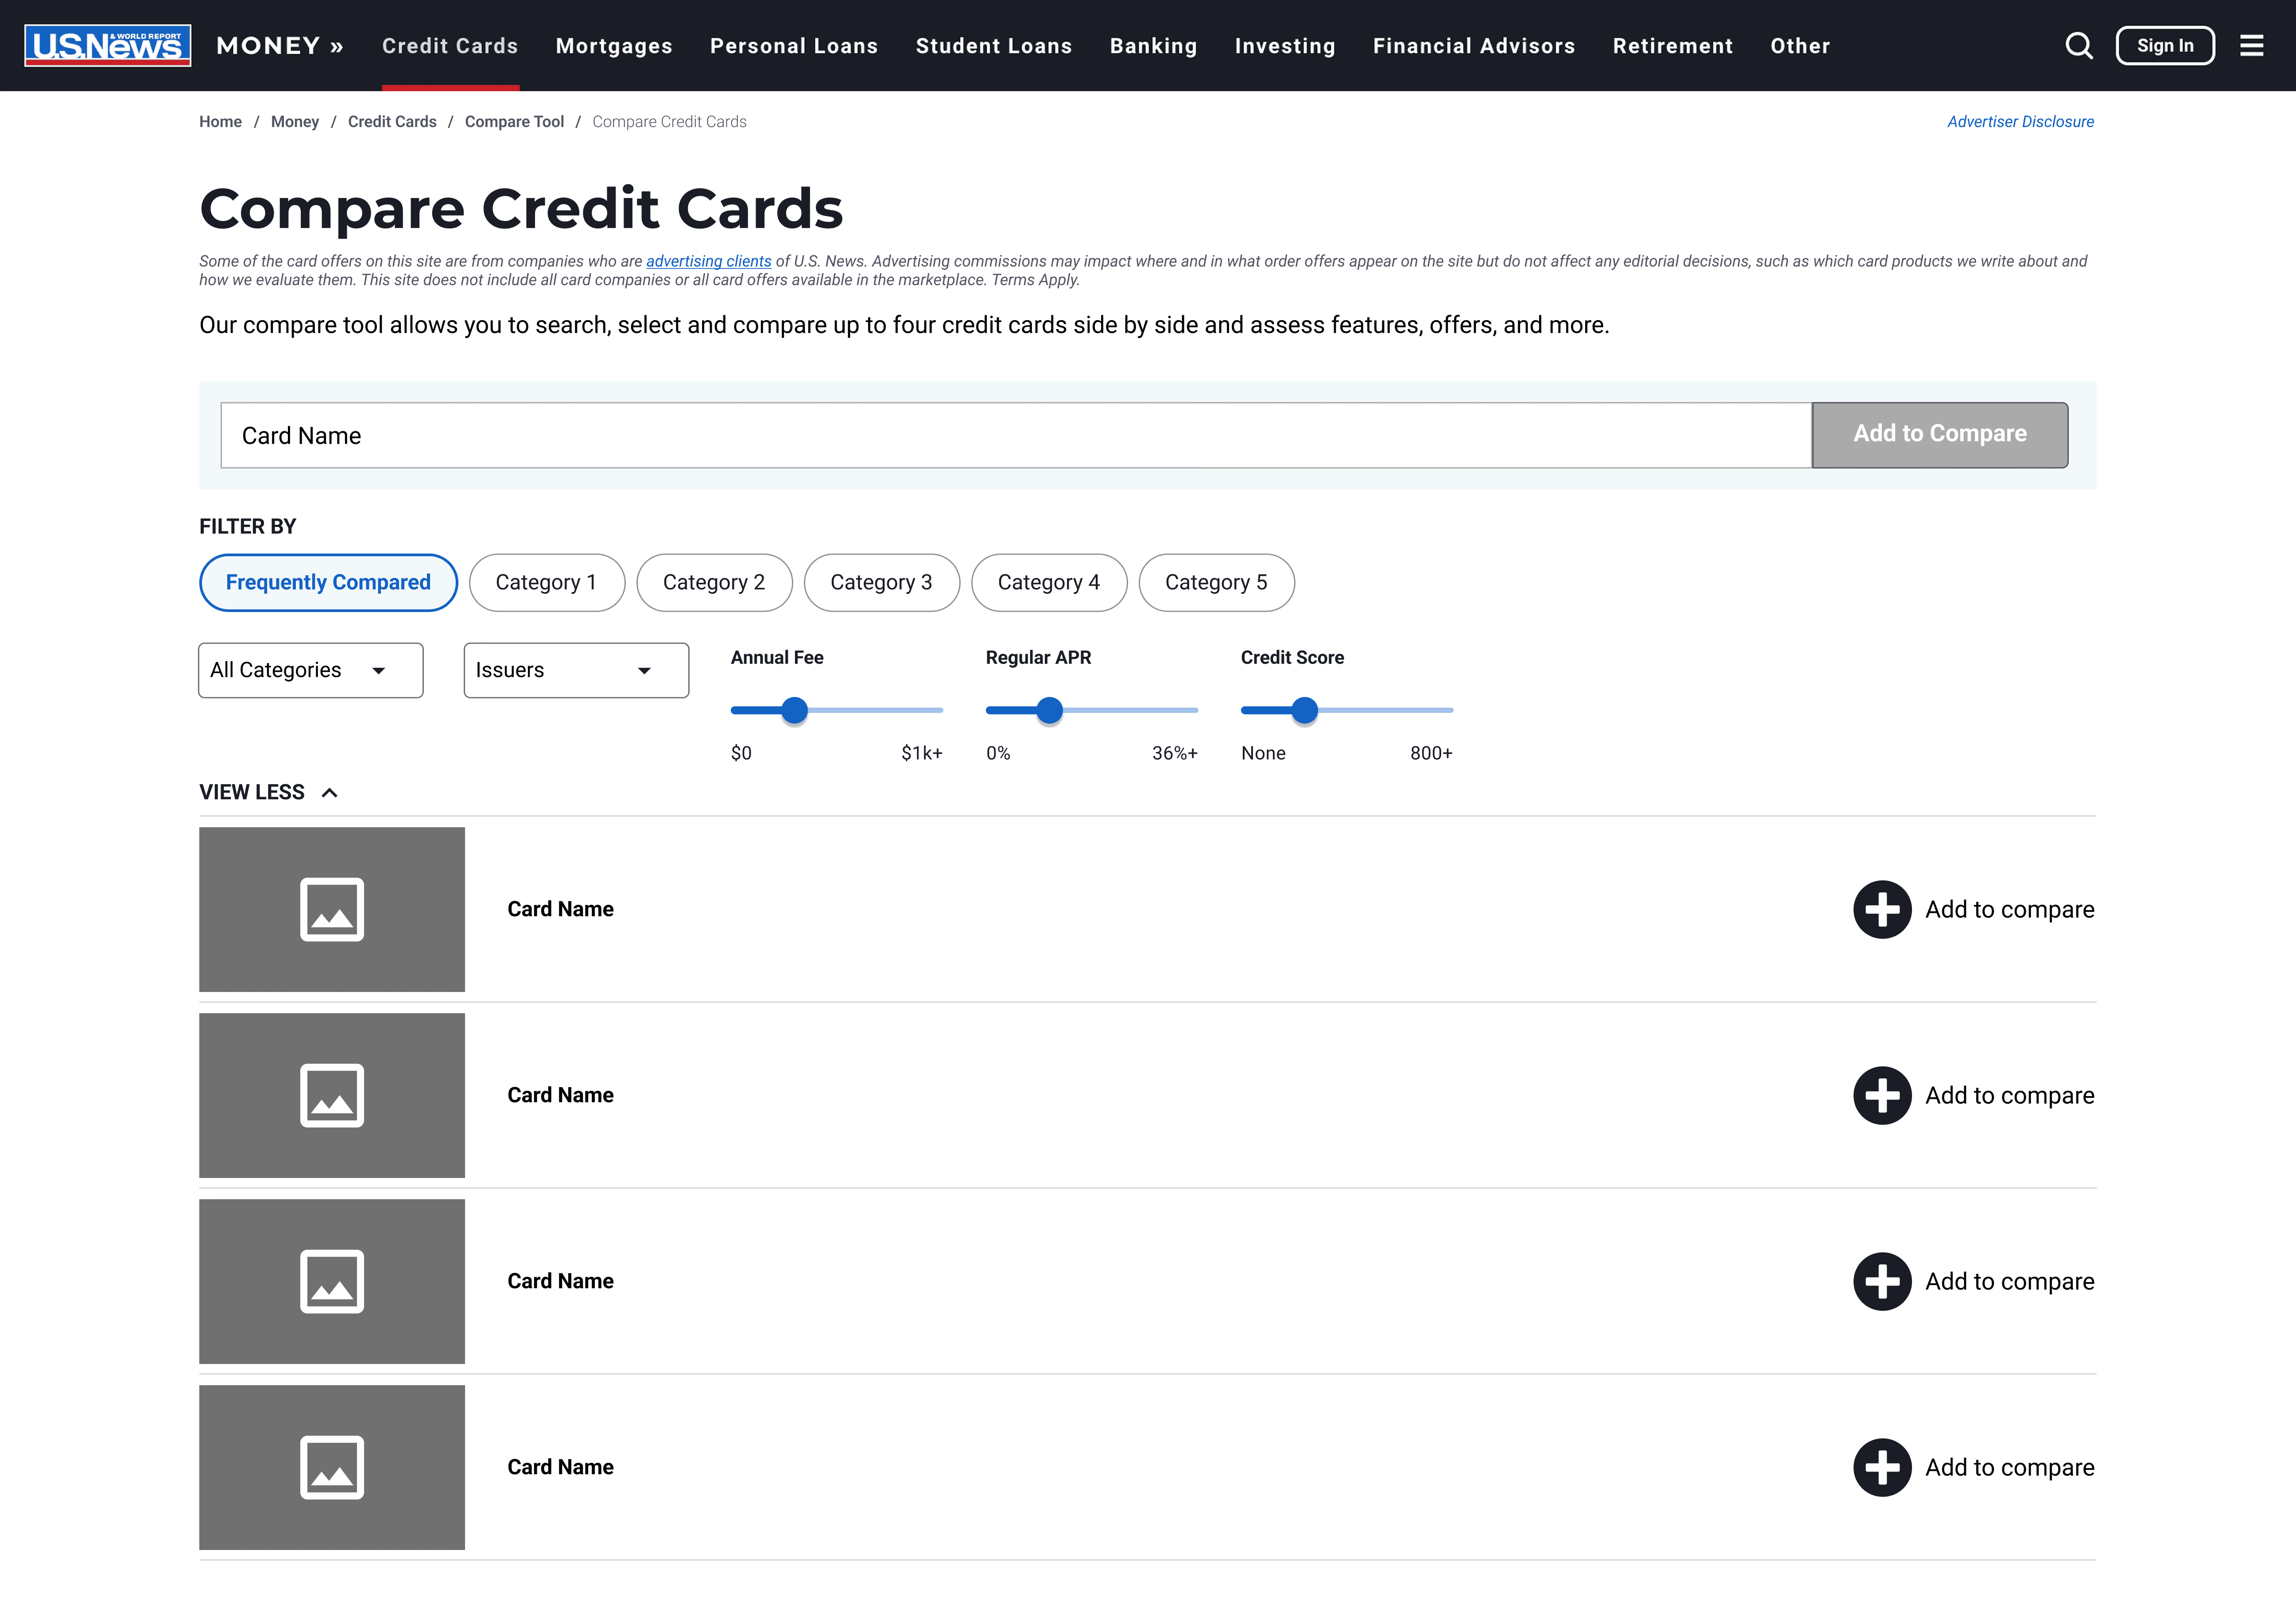Open the Issuers dropdown
The width and height of the screenshot is (2296, 1620).
(576, 670)
